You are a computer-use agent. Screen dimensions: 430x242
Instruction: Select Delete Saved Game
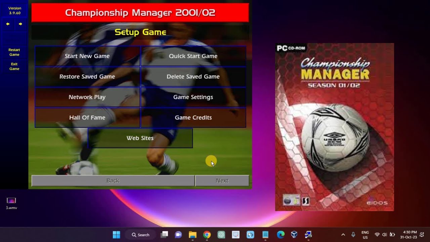pos(193,77)
